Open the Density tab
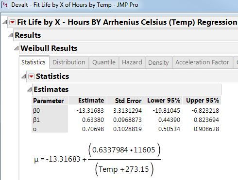Viewport: 238px width, 180px height. pos(158,62)
